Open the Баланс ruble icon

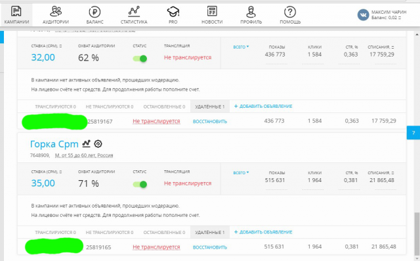(94, 12)
